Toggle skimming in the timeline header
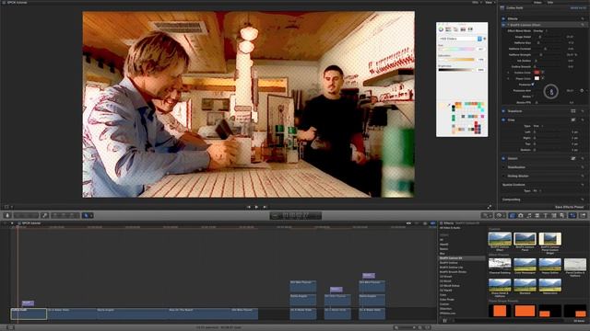The width and height of the screenshot is (590, 331). [408, 223]
